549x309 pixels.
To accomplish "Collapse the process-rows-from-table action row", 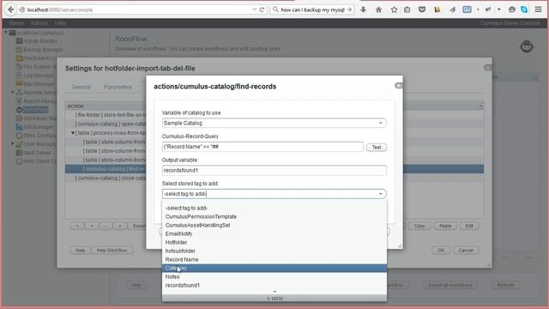I will point(73,133).
